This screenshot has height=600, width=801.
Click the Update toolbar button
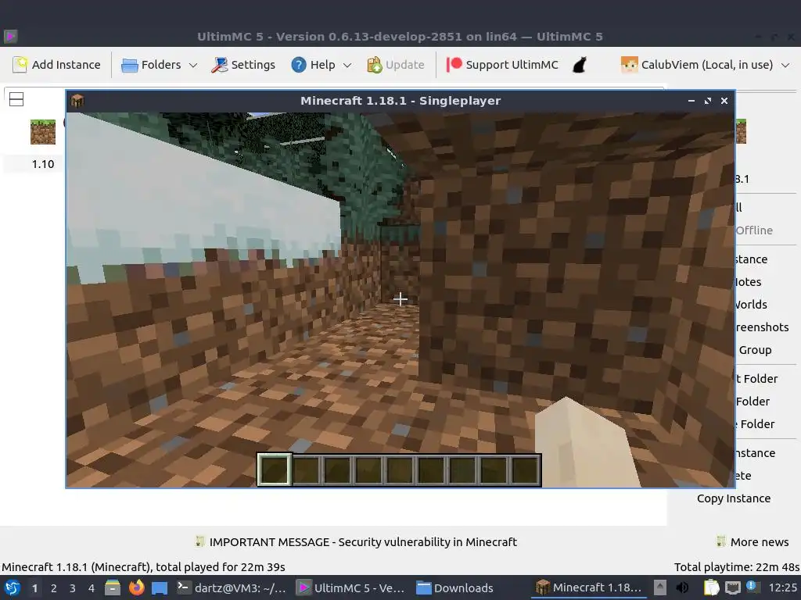pos(396,65)
